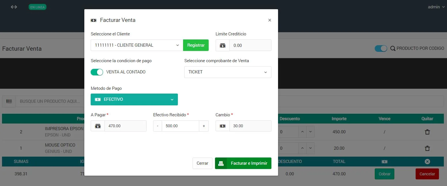Image resolution: width=447 pixels, height=186 pixels.
Task: Click the Cerrar button
Action: pos(202,163)
